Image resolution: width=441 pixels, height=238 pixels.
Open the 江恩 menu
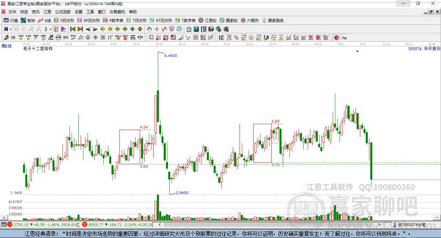47,12
